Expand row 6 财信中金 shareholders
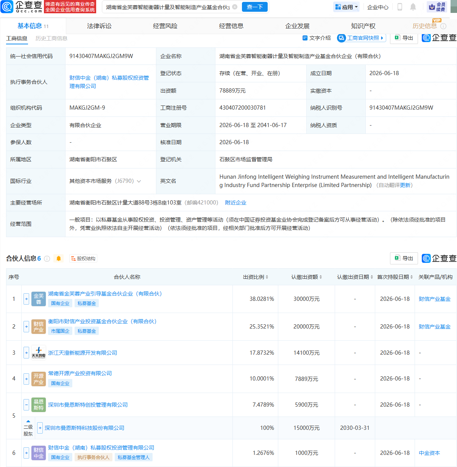This screenshot has width=457, height=467. (26, 453)
